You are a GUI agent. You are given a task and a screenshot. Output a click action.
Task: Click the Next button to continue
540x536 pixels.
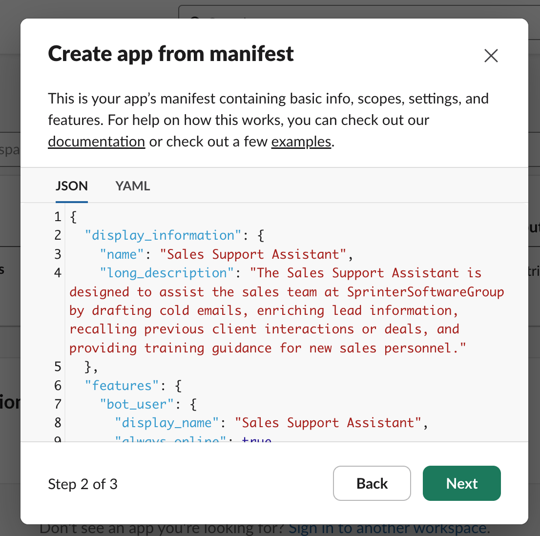click(461, 483)
